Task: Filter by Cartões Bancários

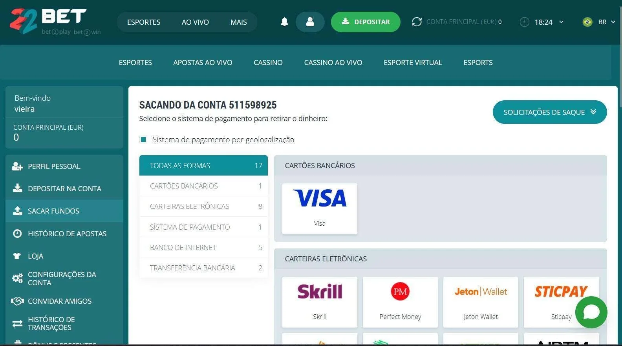Action: pos(203,186)
